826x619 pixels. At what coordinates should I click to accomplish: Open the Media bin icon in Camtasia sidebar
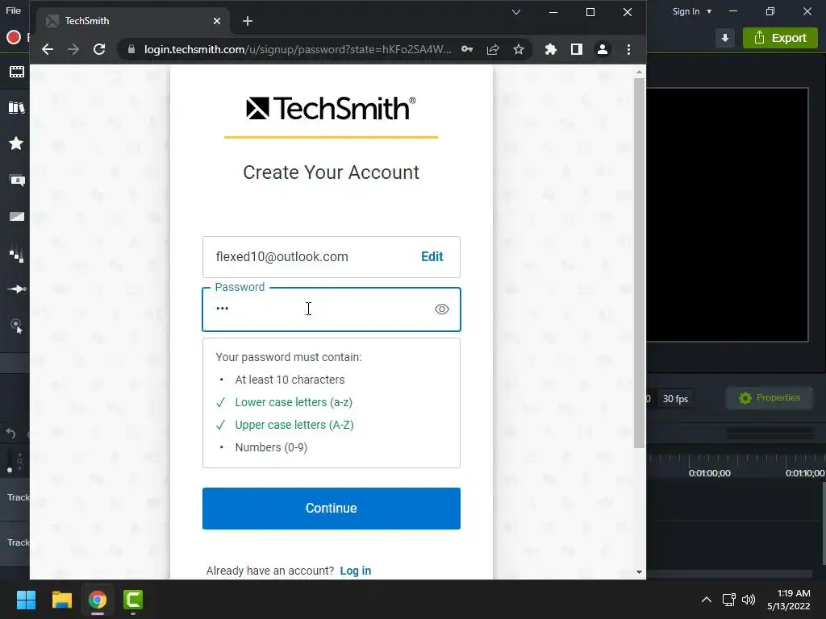pyautogui.click(x=16, y=72)
